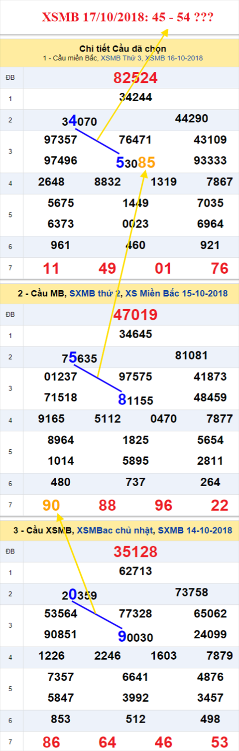Open the 'XSMB 16-10-2018' link

[x=174, y=58]
